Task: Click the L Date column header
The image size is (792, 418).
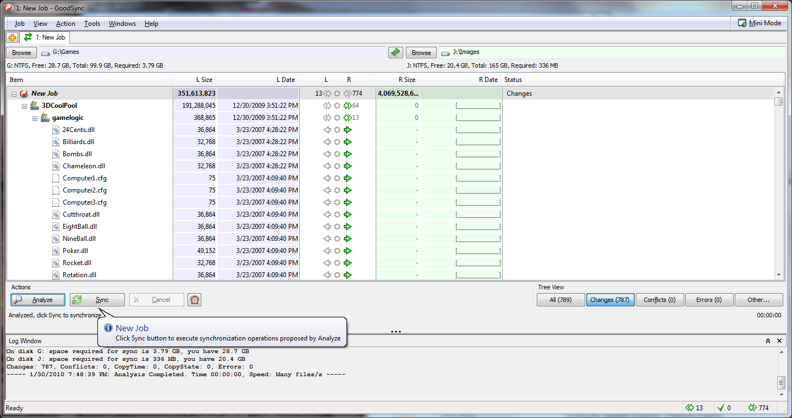Action: pos(257,80)
